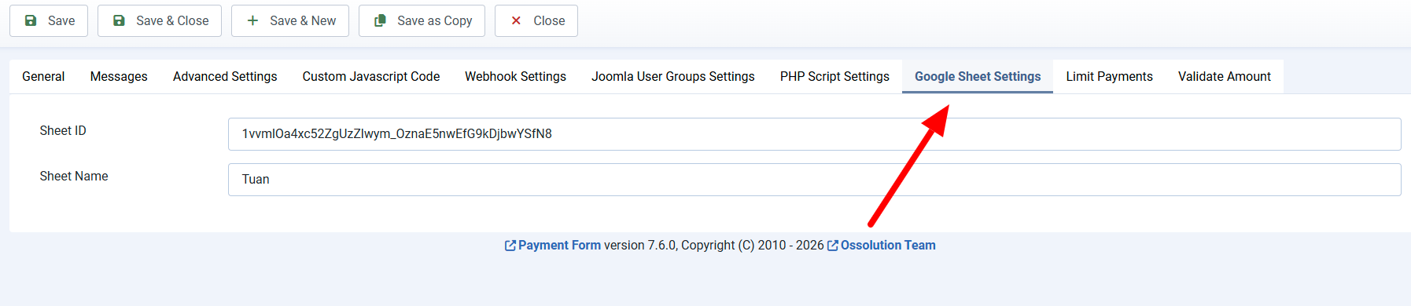Screen dimensions: 1411x306
Task: Click the Close toolbar button
Action: point(536,20)
